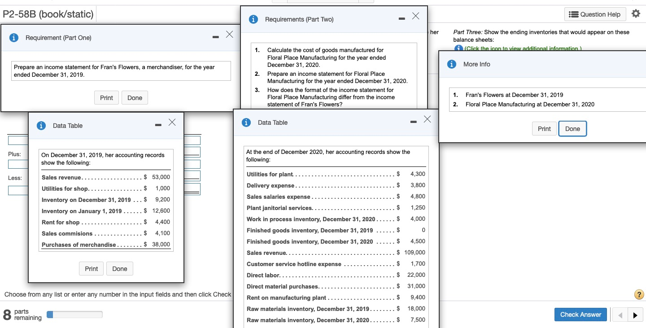Screen dimensions: 646x328
Task: Click 'Customer service hotline expense' row
Action: 336,264
